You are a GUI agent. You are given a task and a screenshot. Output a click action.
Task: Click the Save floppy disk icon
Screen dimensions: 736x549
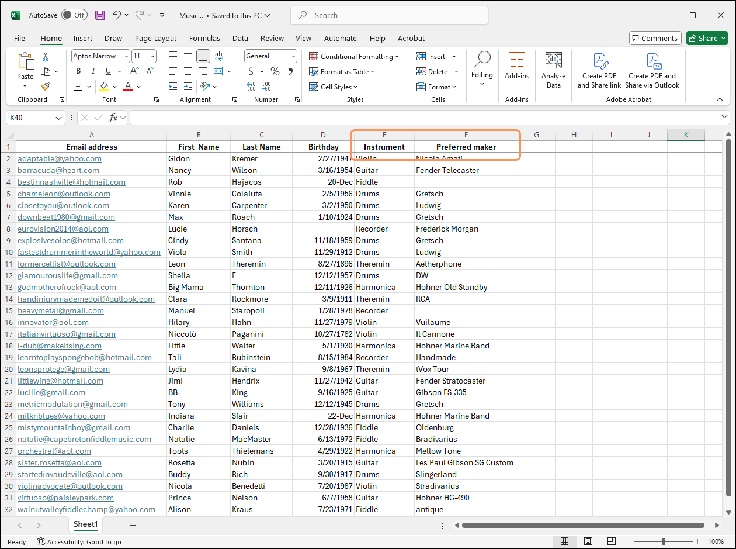tap(100, 15)
